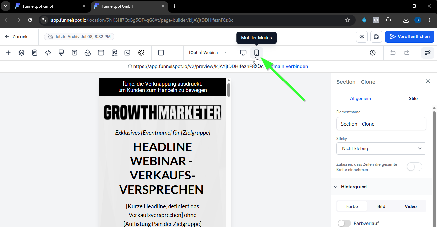Open Chrome downloads icon

coord(406,20)
